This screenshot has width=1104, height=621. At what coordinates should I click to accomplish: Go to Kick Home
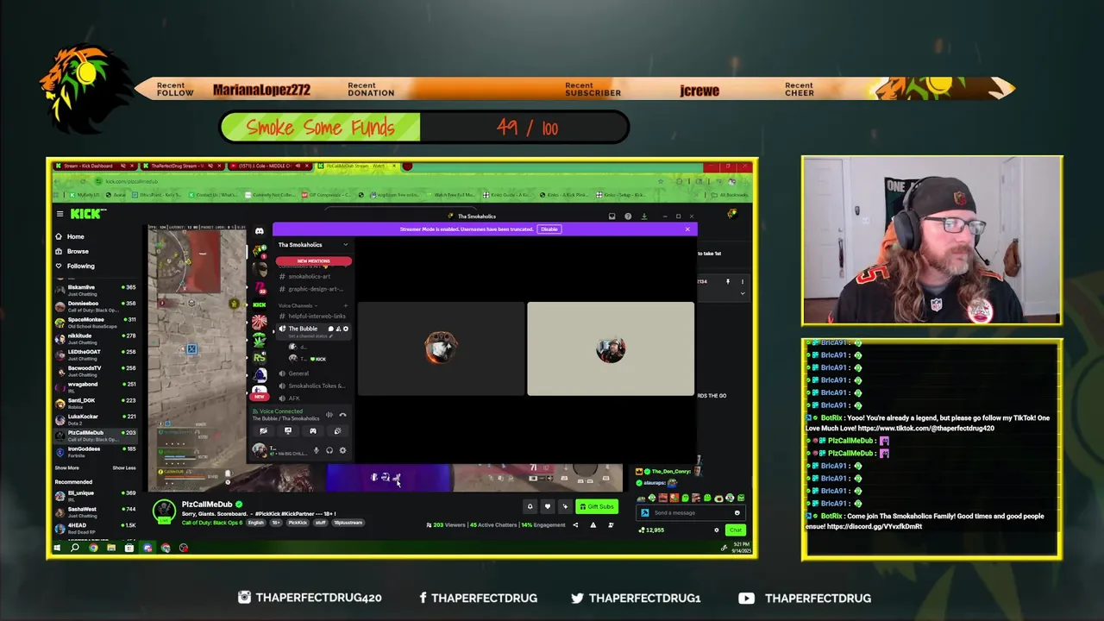(70, 236)
